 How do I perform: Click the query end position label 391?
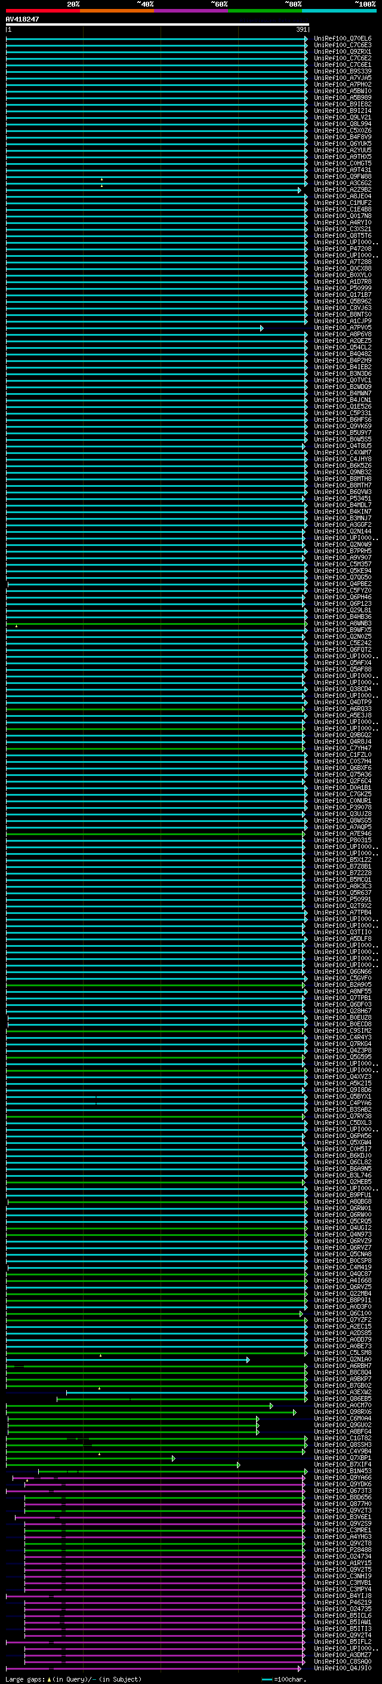pos(301,29)
